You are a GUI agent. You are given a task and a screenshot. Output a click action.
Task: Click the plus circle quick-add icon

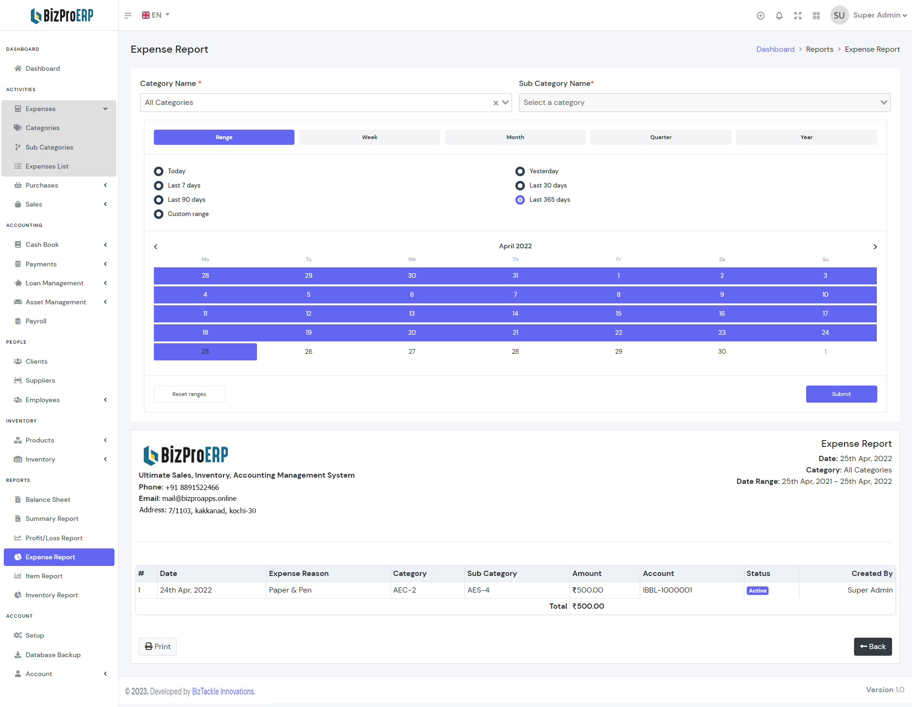[x=760, y=16]
